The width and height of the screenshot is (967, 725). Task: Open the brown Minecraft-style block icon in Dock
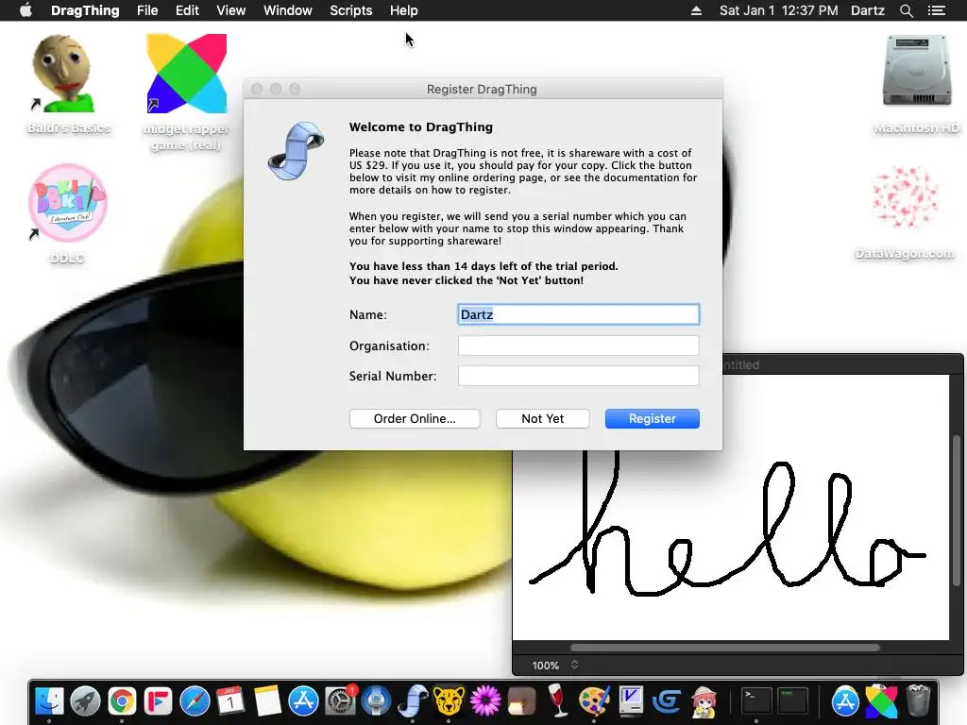click(x=521, y=701)
